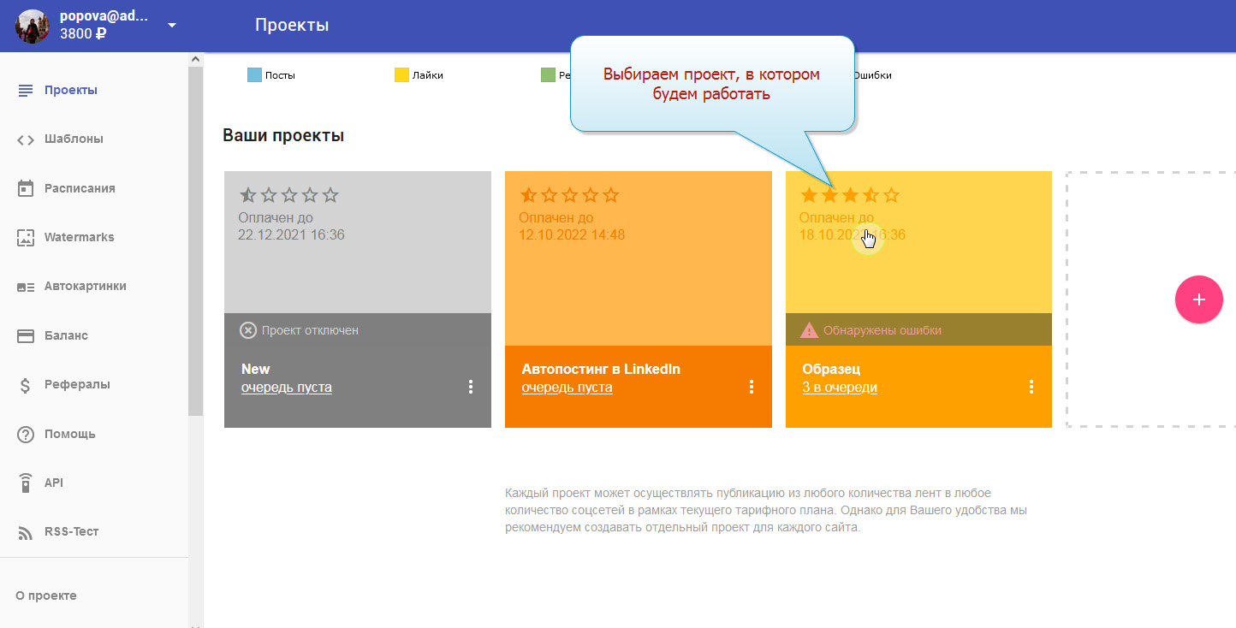Open three-dot menu on Образец project
The height and width of the screenshot is (628, 1236).
[1031, 387]
